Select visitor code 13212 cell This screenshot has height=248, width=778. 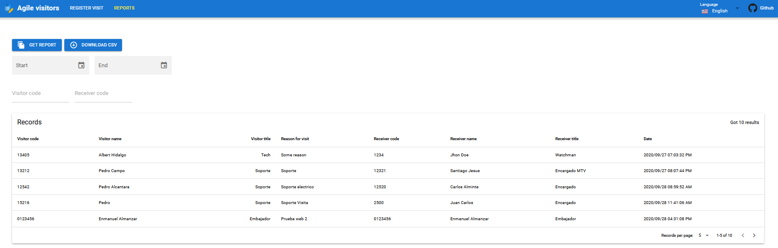point(23,171)
